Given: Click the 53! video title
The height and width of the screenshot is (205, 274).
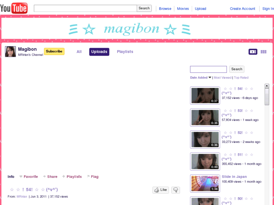Looking at the screenshot, I should [237, 113].
